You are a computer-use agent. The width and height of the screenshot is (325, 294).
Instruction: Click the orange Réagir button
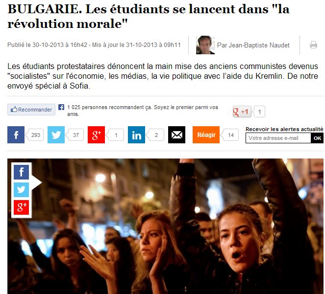coord(206,135)
